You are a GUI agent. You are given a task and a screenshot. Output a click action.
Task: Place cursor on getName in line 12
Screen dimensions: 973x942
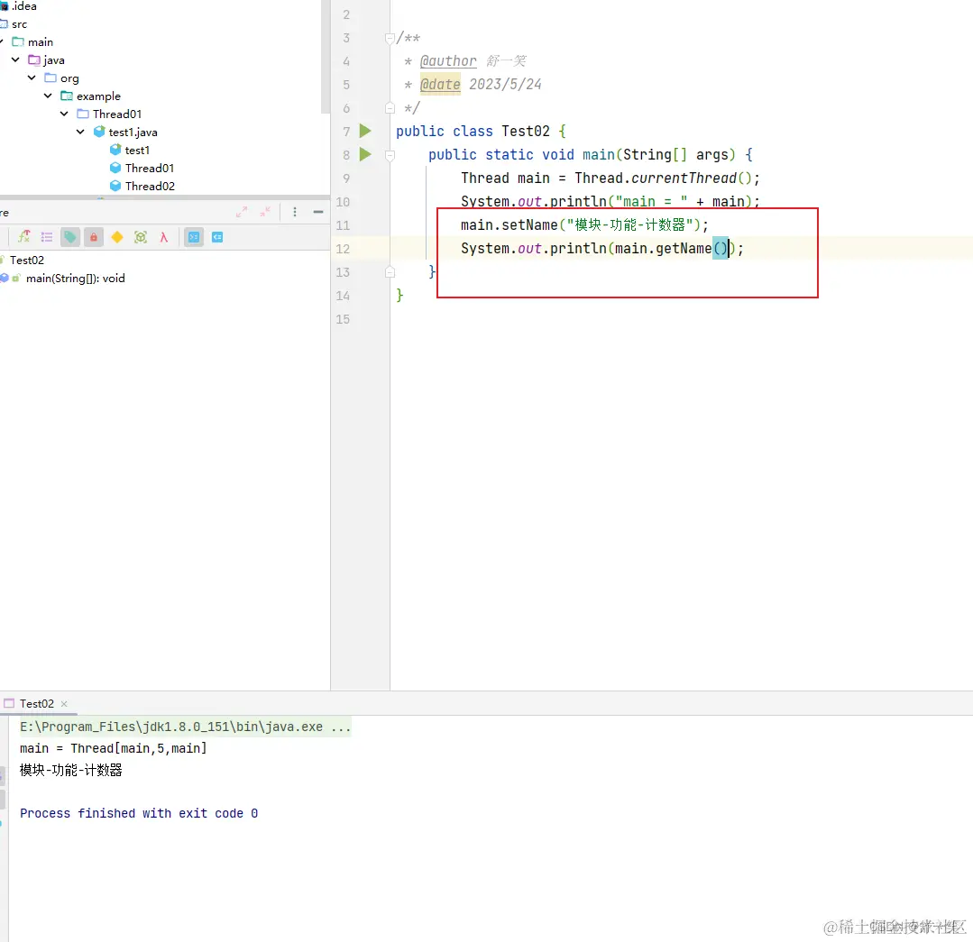(684, 248)
